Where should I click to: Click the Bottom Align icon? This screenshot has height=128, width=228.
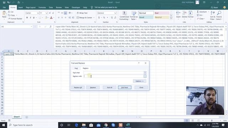[x=66, y=13]
